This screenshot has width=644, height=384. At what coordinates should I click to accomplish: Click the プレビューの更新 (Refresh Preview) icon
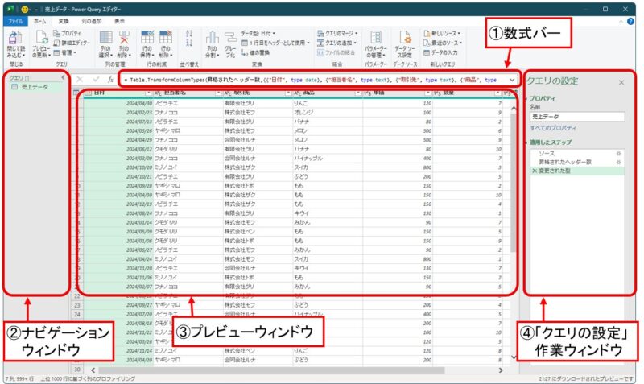[41, 37]
